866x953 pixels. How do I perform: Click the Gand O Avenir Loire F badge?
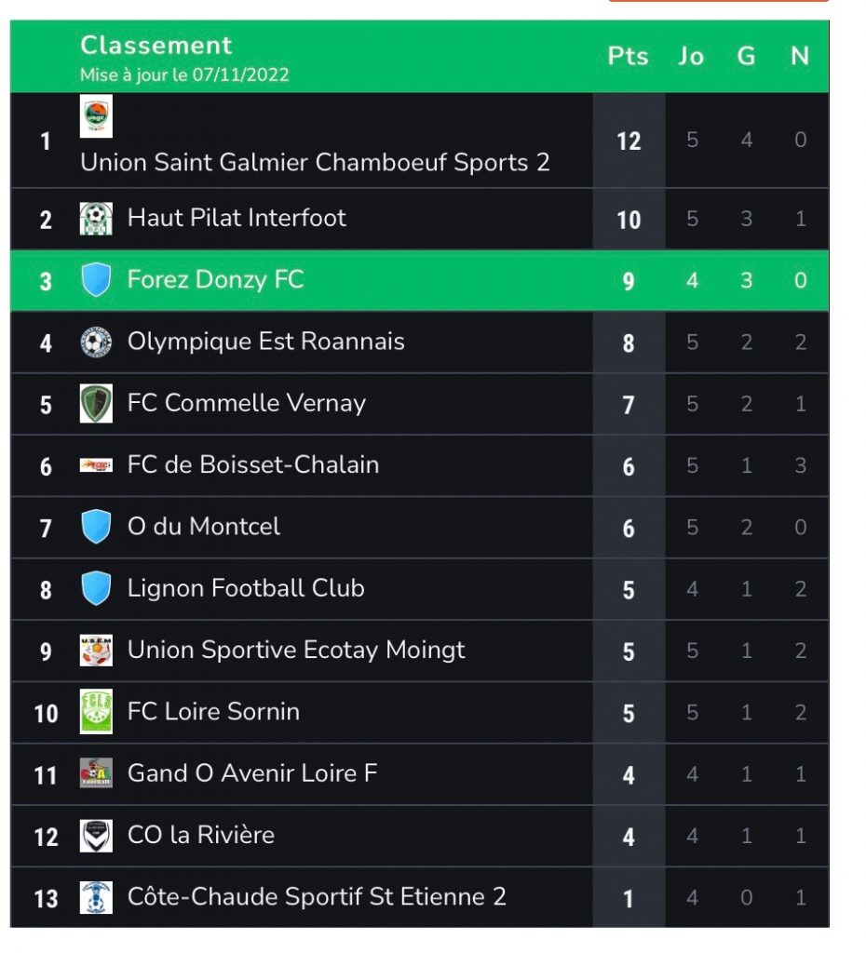(x=96, y=773)
